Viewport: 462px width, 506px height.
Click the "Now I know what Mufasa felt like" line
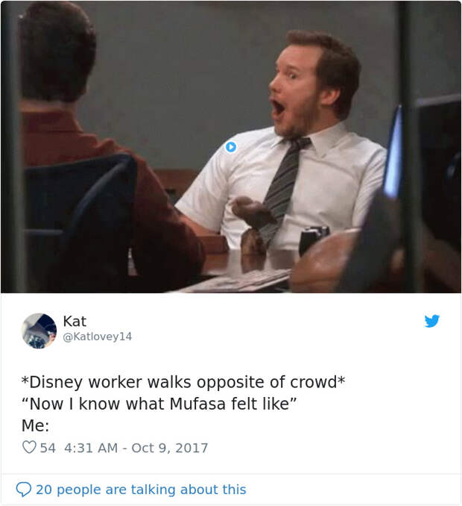coord(159,404)
